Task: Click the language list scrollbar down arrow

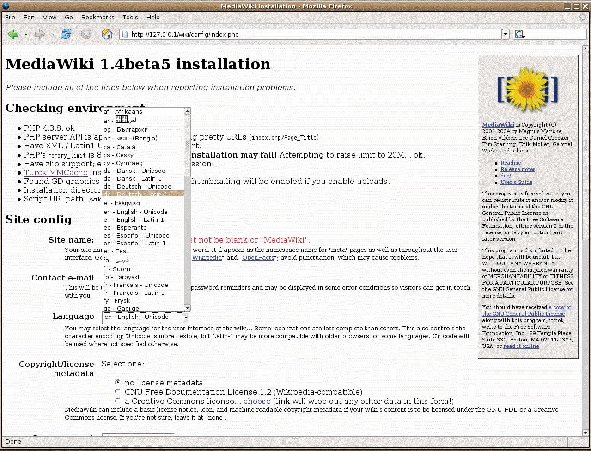Action: [187, 308]
